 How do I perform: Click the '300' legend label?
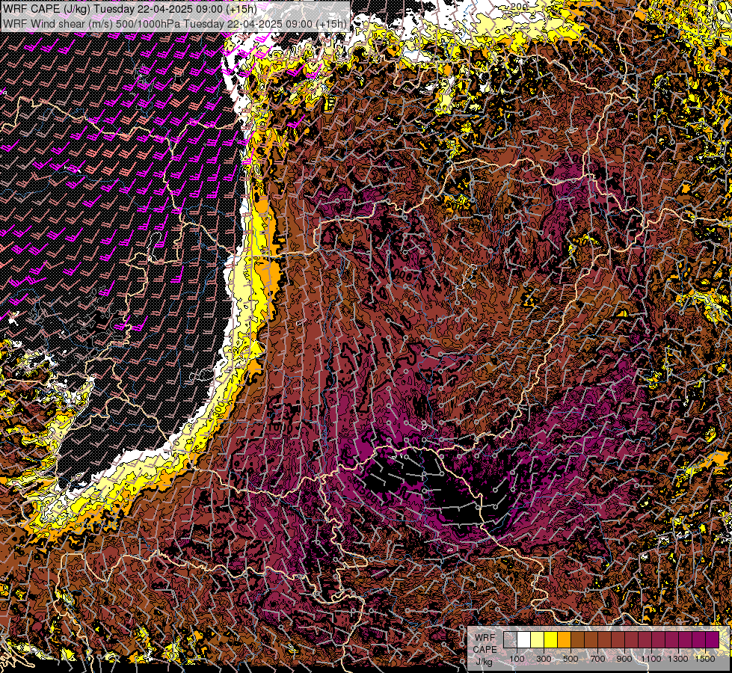point(544,659)
